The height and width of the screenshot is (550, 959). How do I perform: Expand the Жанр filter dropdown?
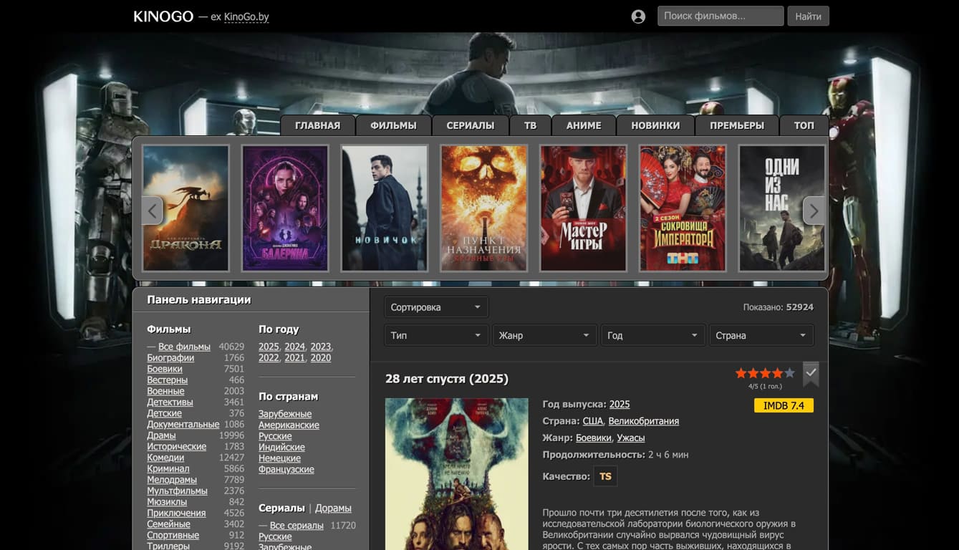coord(544,335)
